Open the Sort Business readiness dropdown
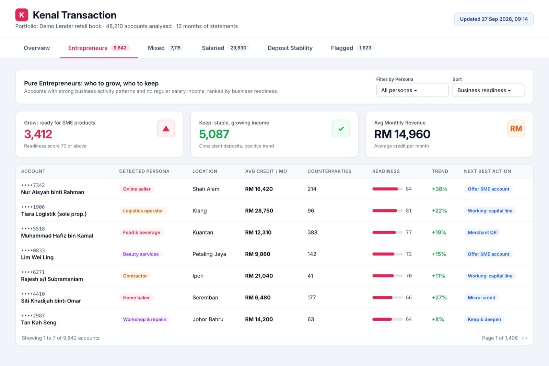The height and width of the screenshot is (366, 549). click(488, 90)
